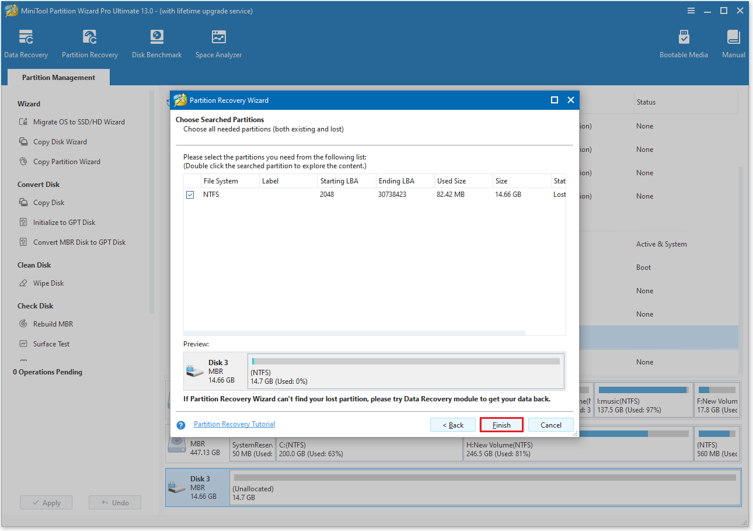
Task: Select the Surface Test option
Action: (51, 344)
